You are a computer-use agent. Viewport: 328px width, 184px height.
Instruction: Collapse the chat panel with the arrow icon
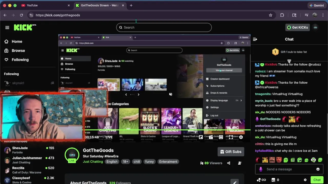point(255,39)
